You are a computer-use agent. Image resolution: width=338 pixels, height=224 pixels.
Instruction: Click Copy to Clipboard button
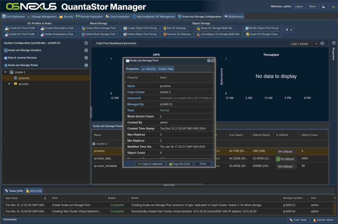click(x=150, y=164)
